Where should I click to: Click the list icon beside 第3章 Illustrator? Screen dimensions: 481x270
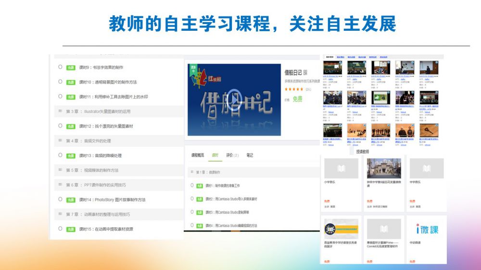tap(60, 111)
